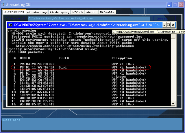Click the Unknown encryption entry
Image resolution: width=185 pixels, height=133 pixels.
pyautogui.click(x=119, y=77)
